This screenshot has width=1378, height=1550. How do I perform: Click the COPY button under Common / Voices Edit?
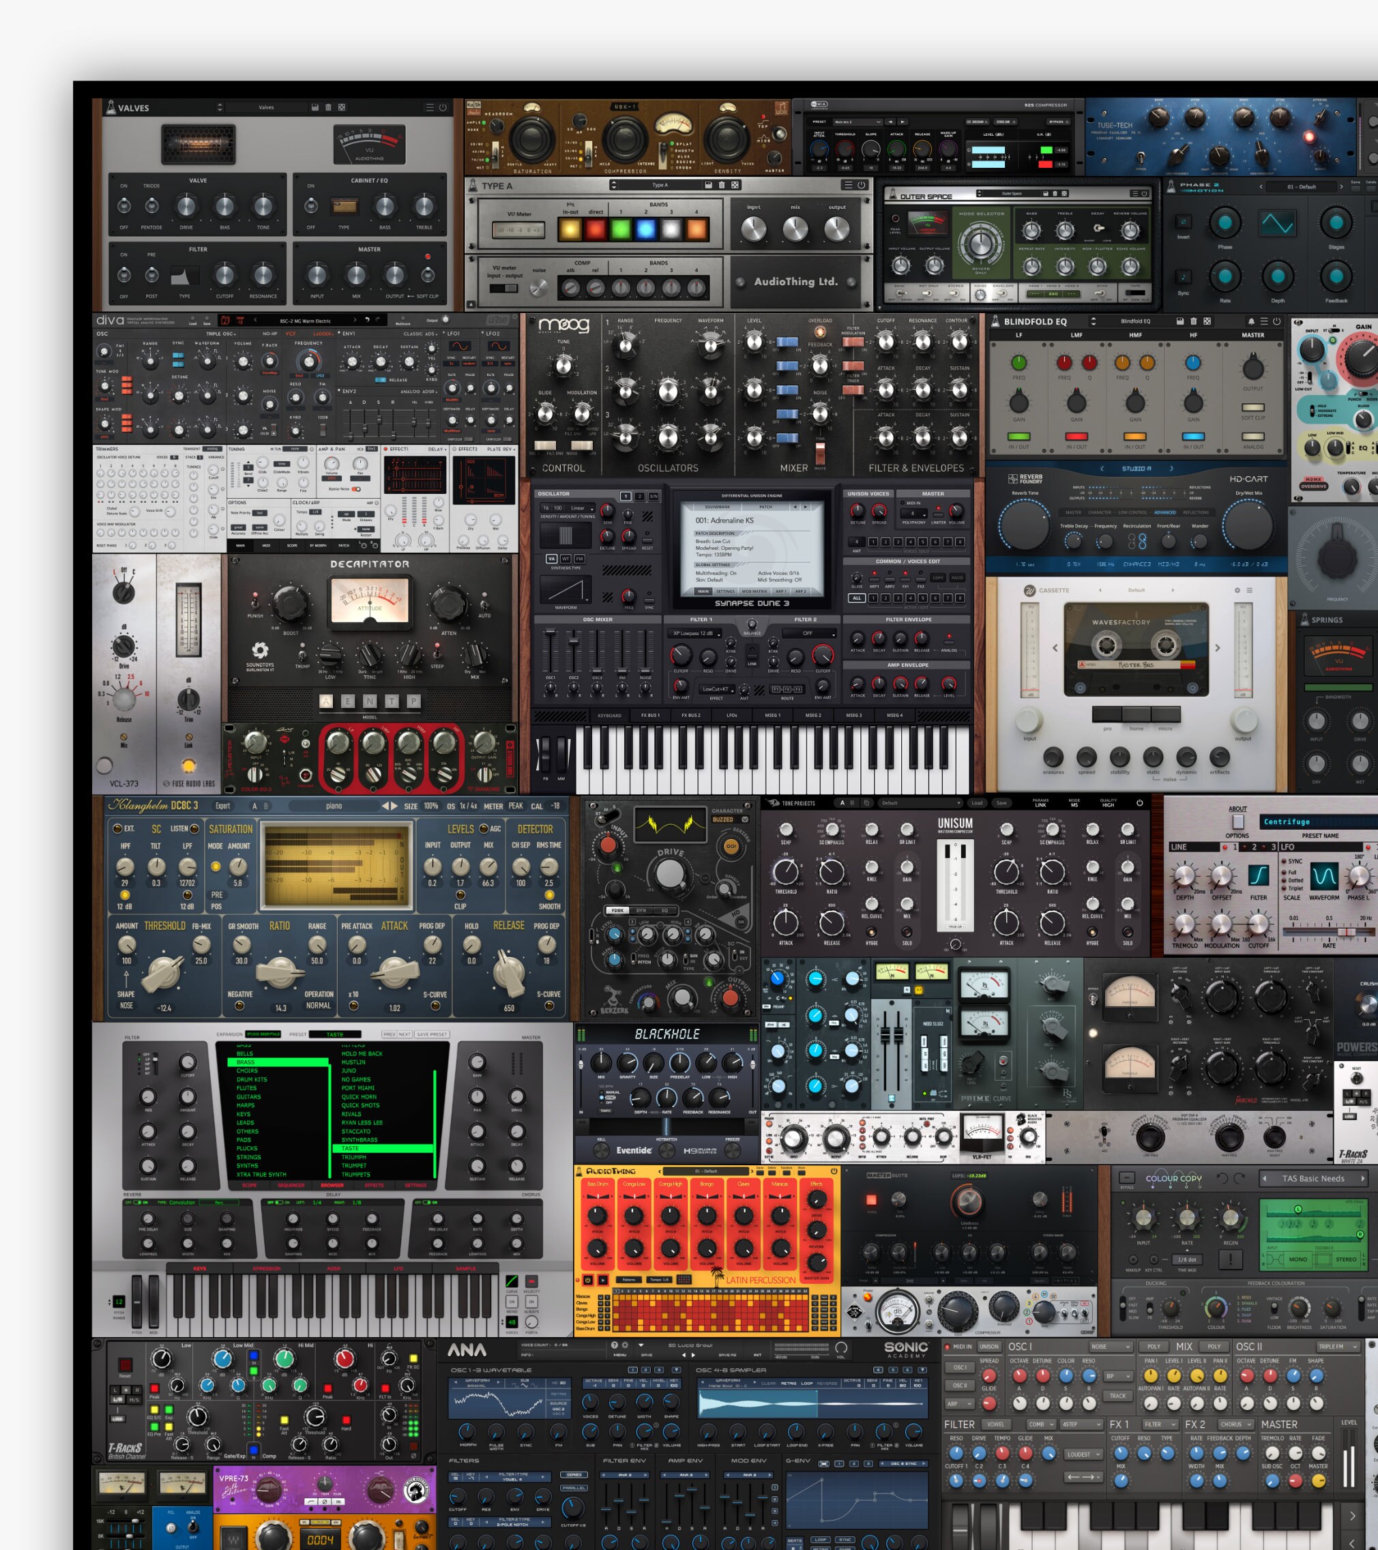939,578
